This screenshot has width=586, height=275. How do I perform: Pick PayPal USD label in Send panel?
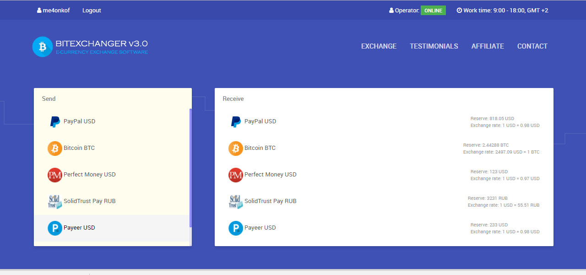(79, 121)
